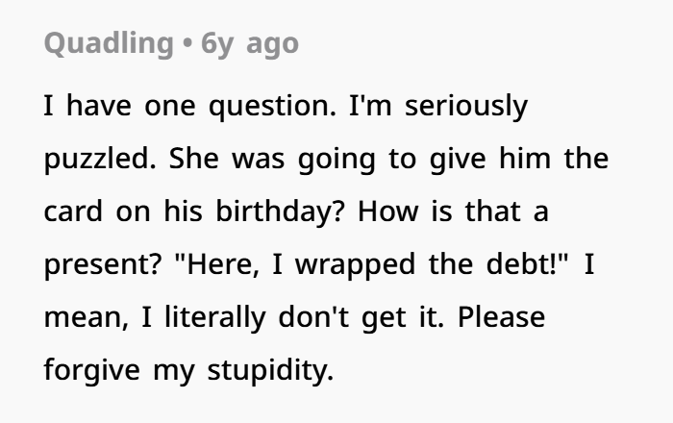Image resolution: width=673 pixels, height=423 pixels.
Task: Click the bullet separator after the Quadling username
Action: pyautogui.click(x=187, y=44)
